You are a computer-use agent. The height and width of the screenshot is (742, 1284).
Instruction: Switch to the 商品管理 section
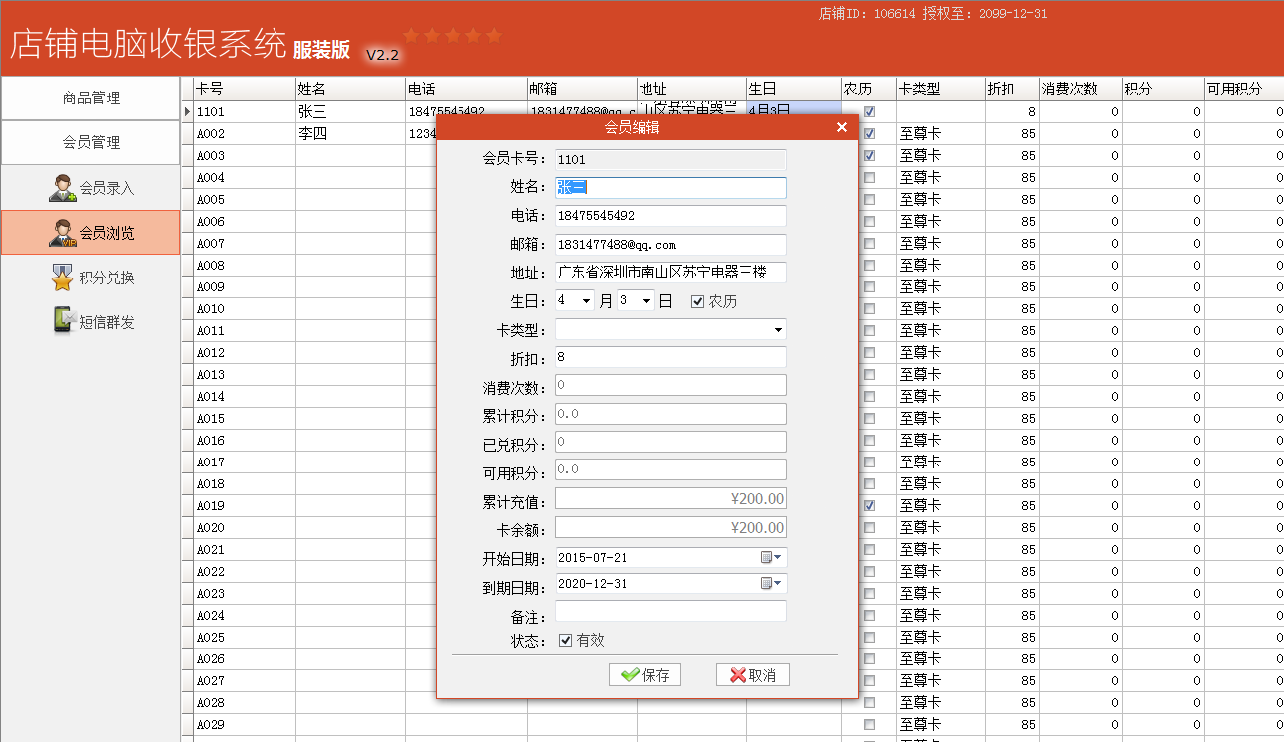pyautogui.click(x=91, y=96)
